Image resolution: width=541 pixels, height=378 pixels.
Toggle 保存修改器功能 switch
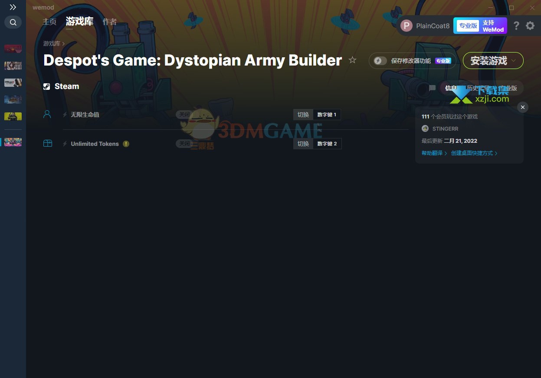380,61
